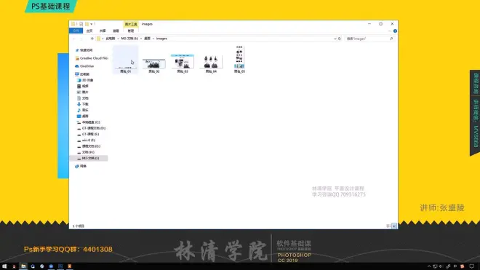Image resolution: width=480 pixels, height=270 pixels.
Task: Switch to the 查看 ribbon tab
Action: (116, 31)
